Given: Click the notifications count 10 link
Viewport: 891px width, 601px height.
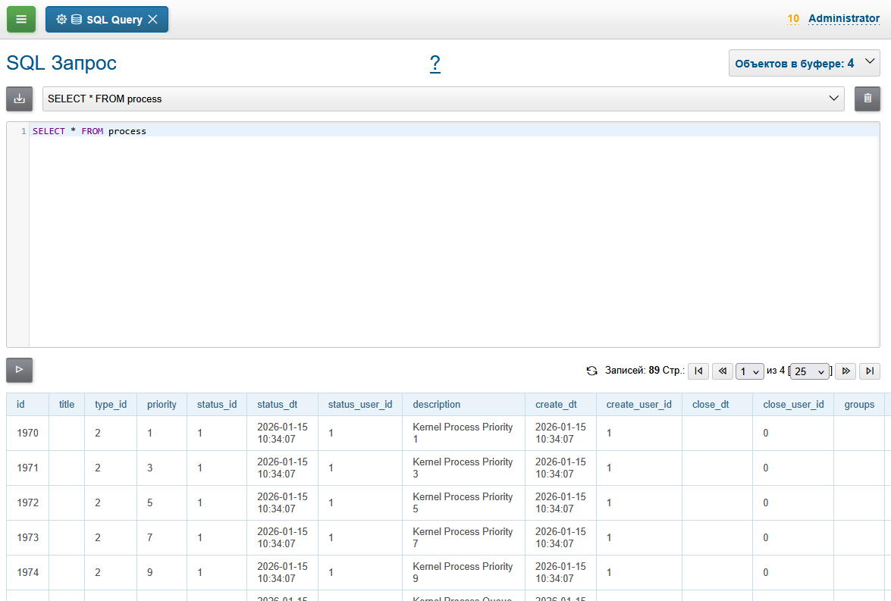Looking at the screenshot, I should pyautogui.click(x=793, y=18).
